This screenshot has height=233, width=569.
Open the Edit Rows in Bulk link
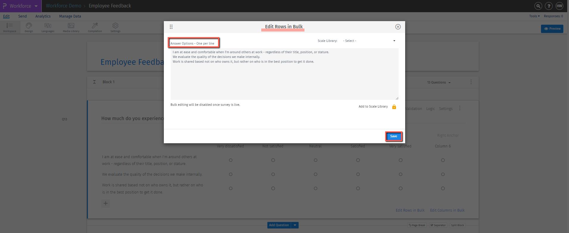(x=410, y=210)
